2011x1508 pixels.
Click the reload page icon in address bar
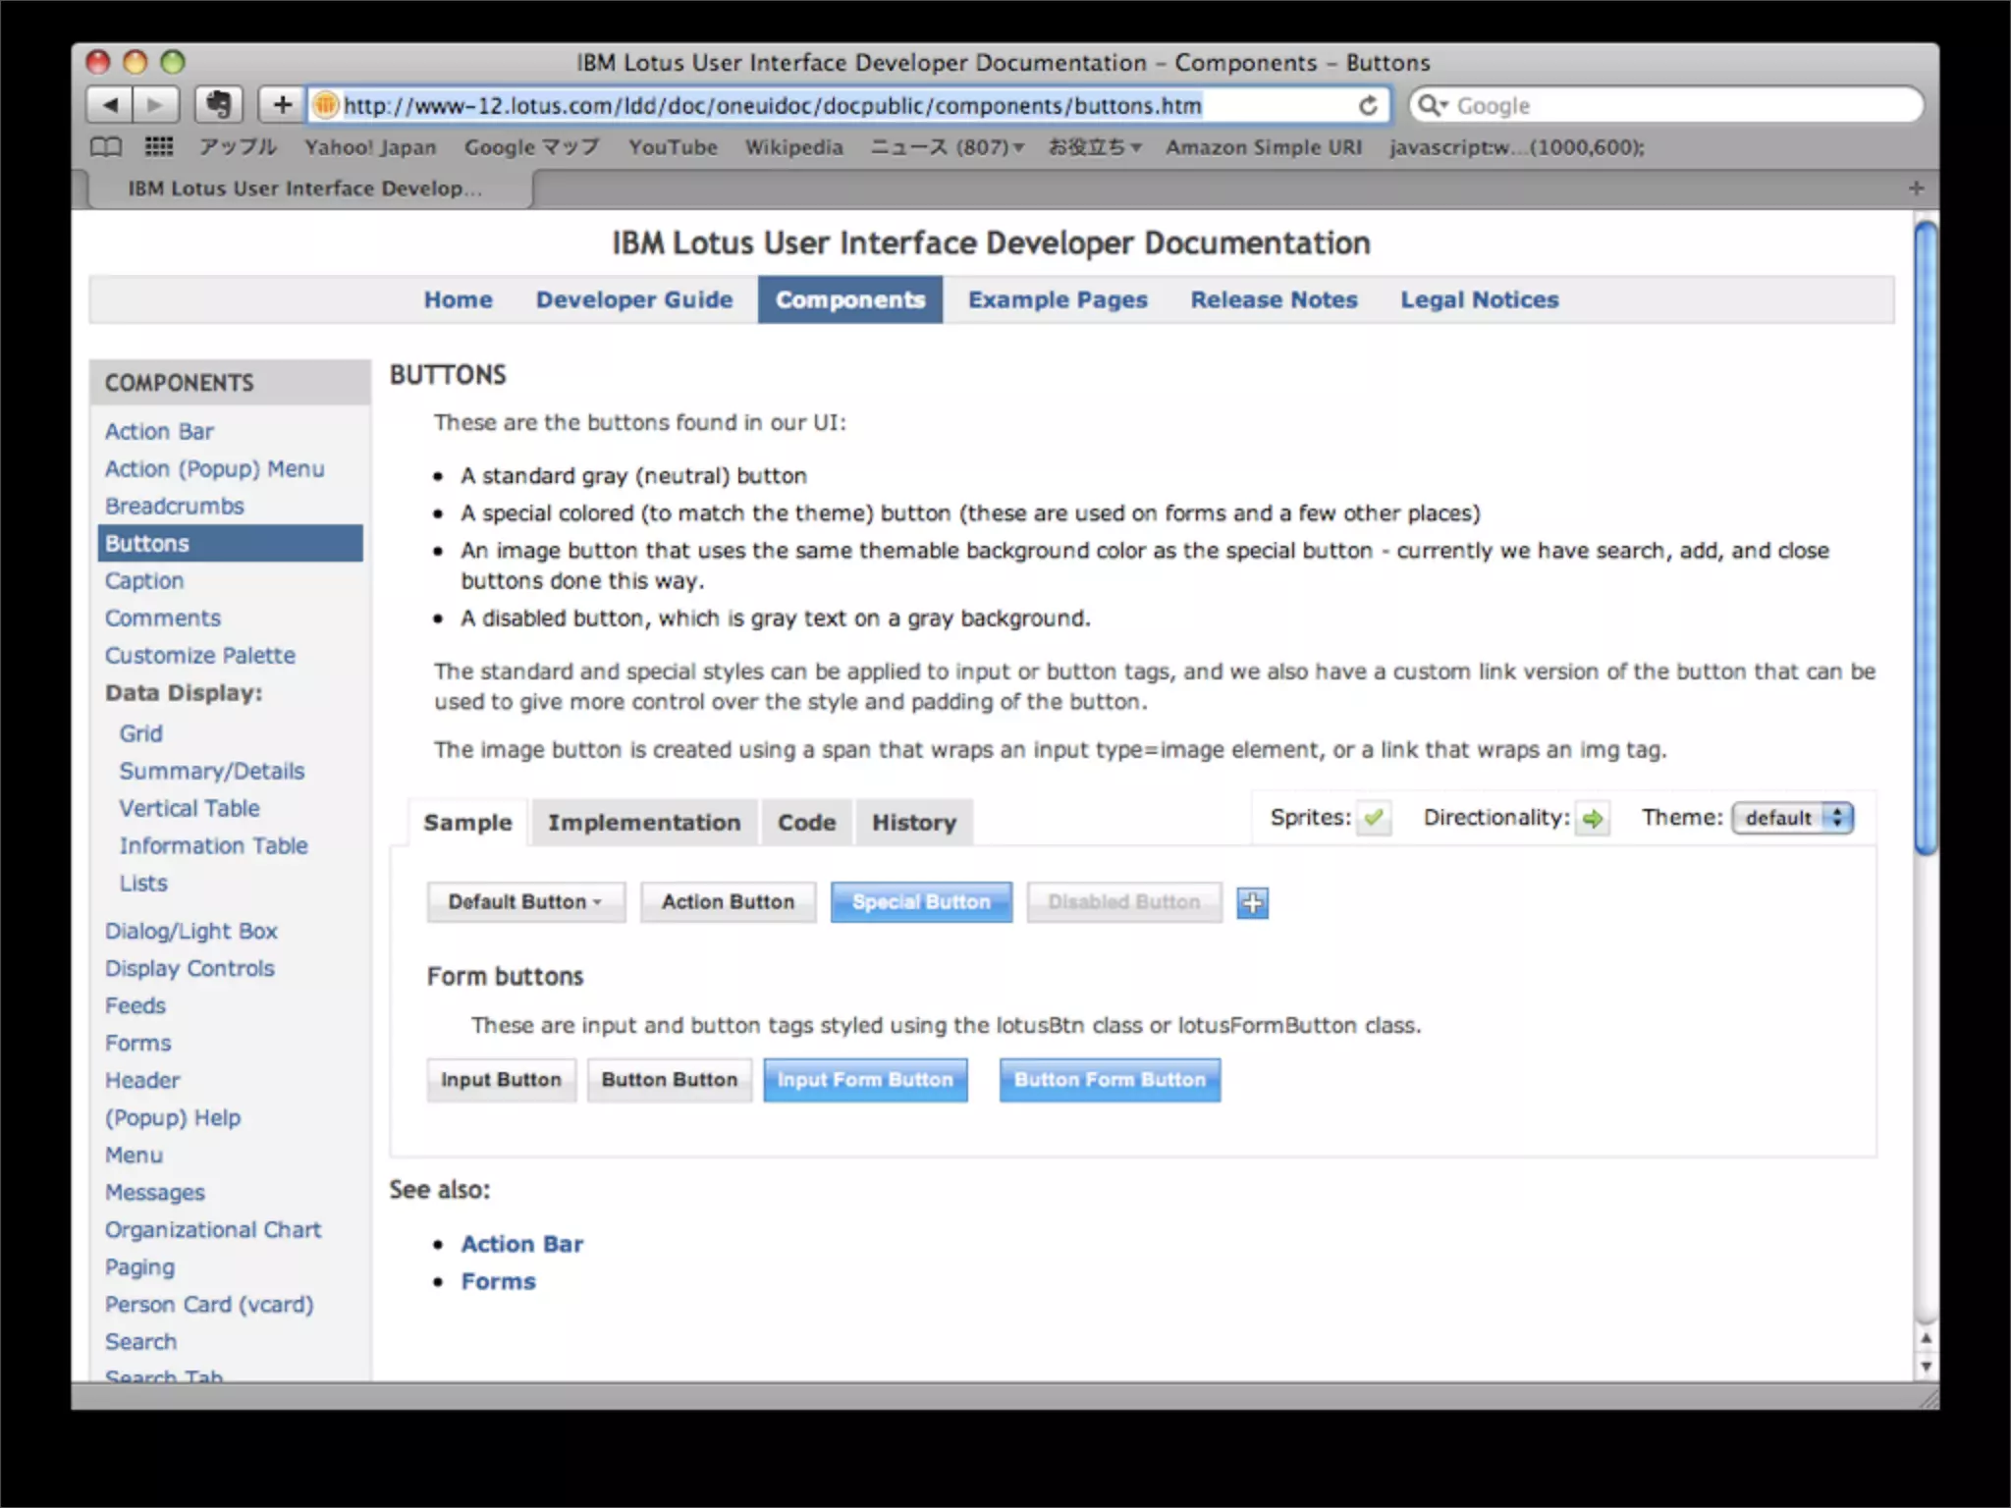1368,105
